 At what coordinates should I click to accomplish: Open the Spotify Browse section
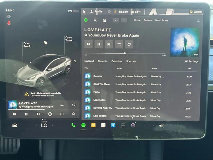click(148, 20)
